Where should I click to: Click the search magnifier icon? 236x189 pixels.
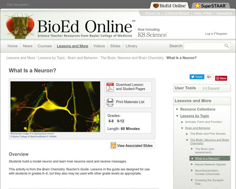click(227, 46)
